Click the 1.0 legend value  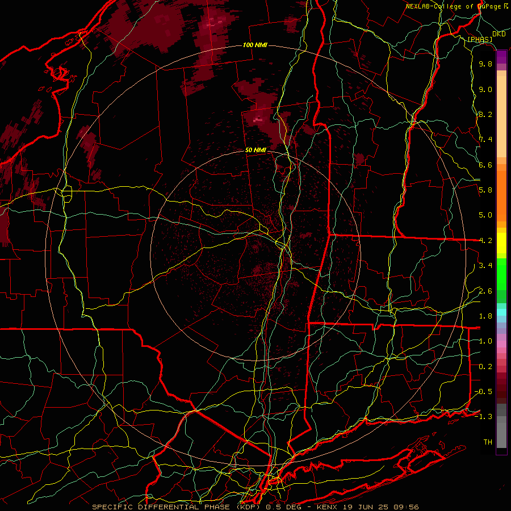(x=485, y=341)
